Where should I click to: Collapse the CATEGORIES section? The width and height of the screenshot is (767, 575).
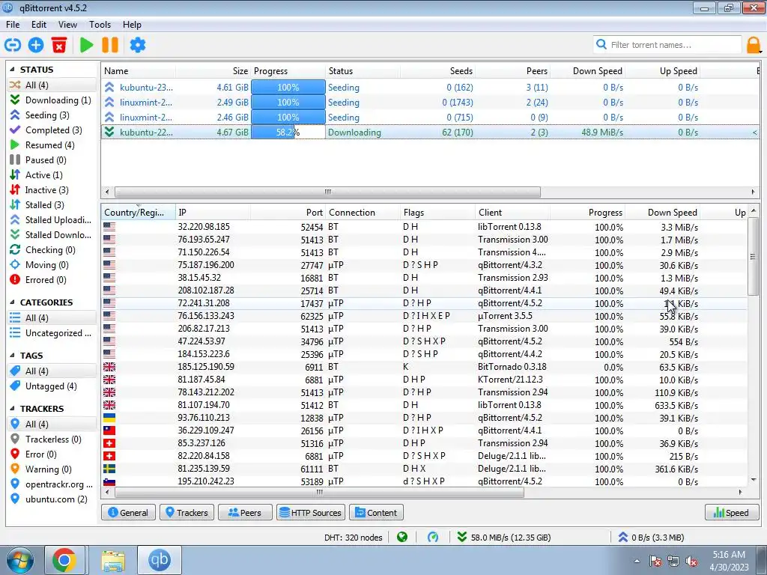12,302
